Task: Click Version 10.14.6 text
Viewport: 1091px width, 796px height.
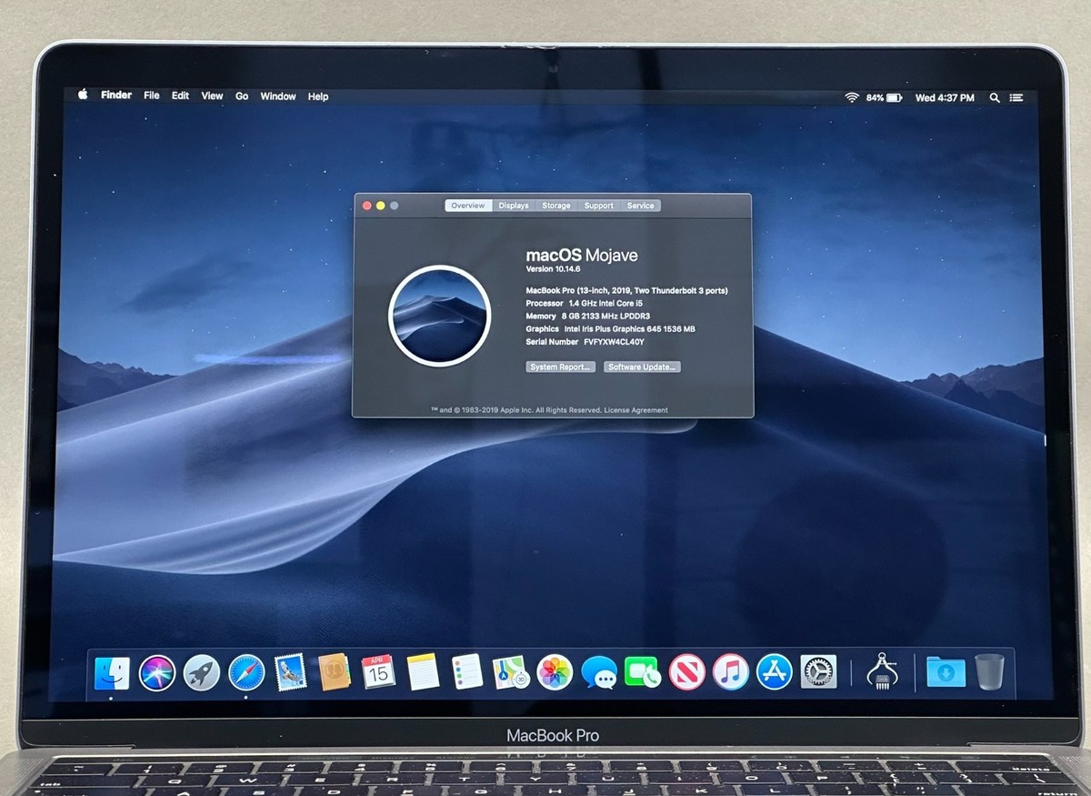Action: (553, 269)
